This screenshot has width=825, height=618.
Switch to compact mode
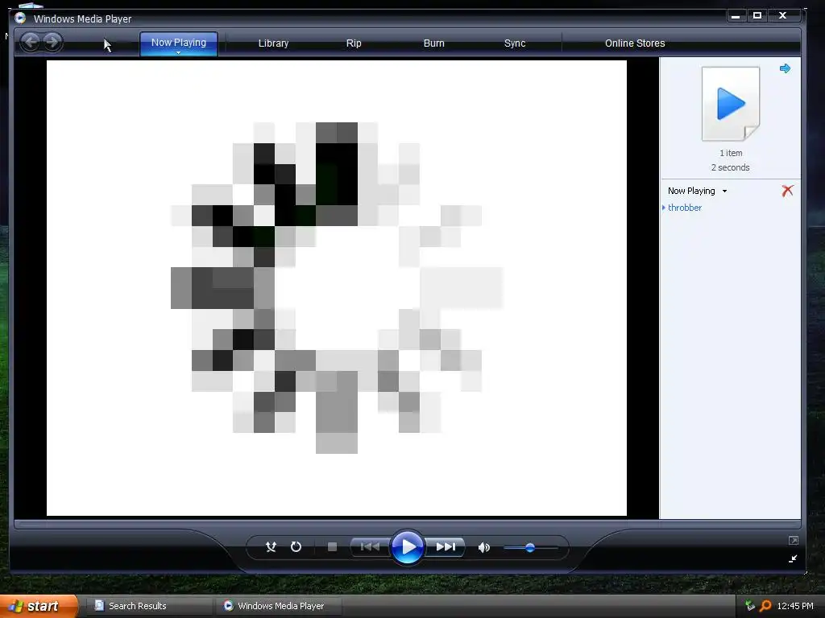pos(793,558)
